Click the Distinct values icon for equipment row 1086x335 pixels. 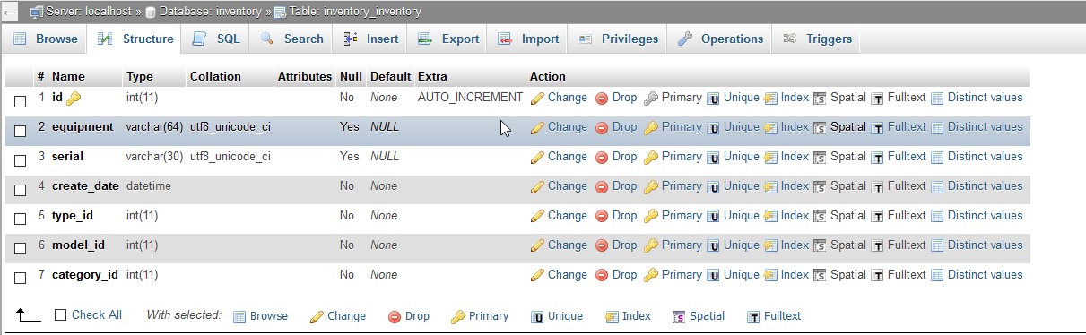937,127
